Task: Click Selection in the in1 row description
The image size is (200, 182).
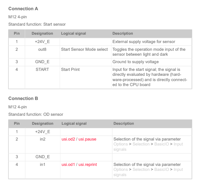Action: [141, 170]
